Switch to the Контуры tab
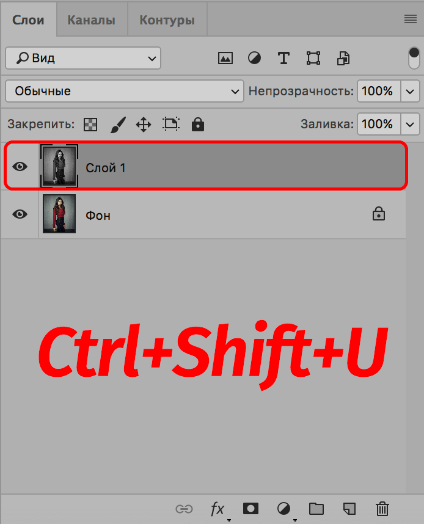 coord(167,20)
